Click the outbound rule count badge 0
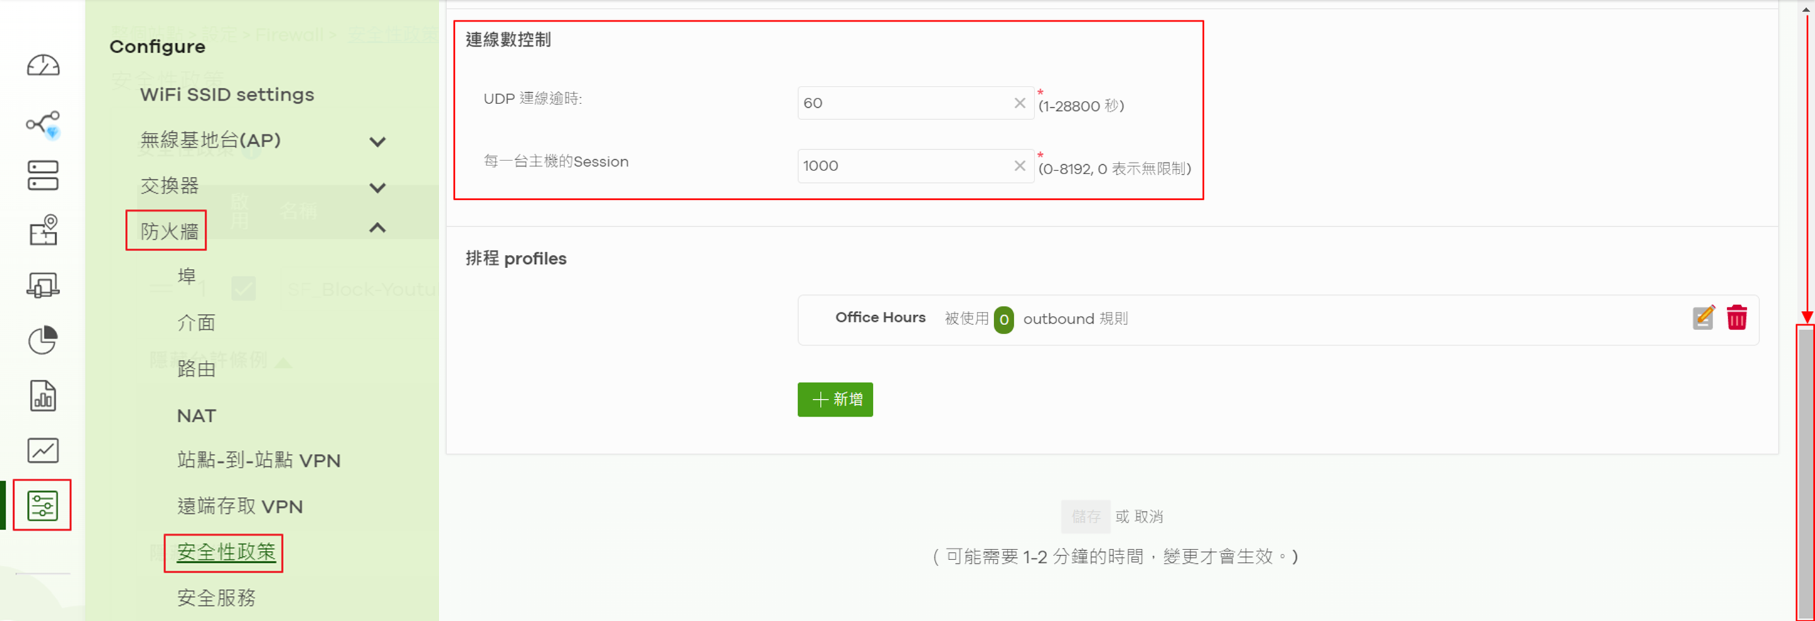 coord(1003,320)
